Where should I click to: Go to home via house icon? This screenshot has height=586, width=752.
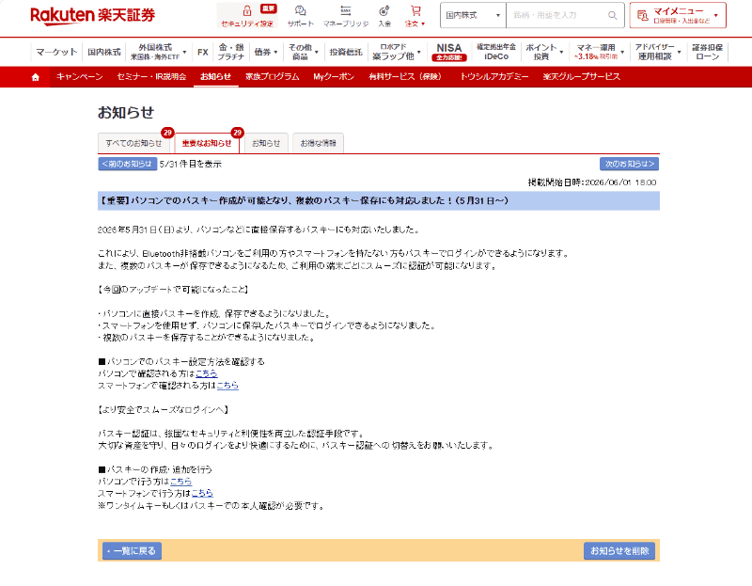[35, 77]
